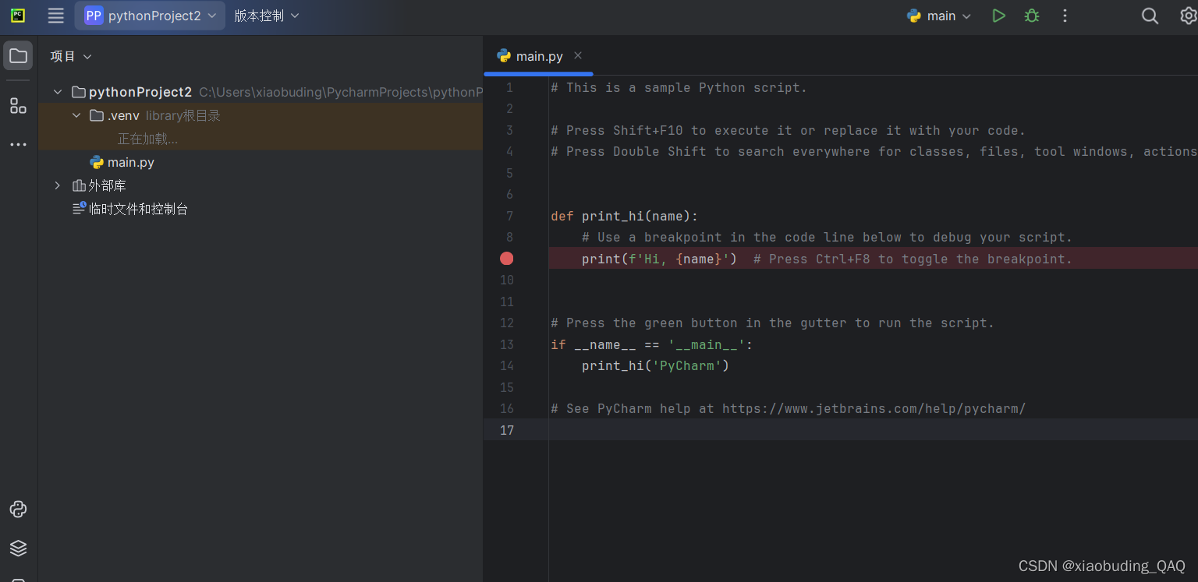The image size is (1198, 582).
Task: Click the library icon beside 外部库
Action: 79,185
